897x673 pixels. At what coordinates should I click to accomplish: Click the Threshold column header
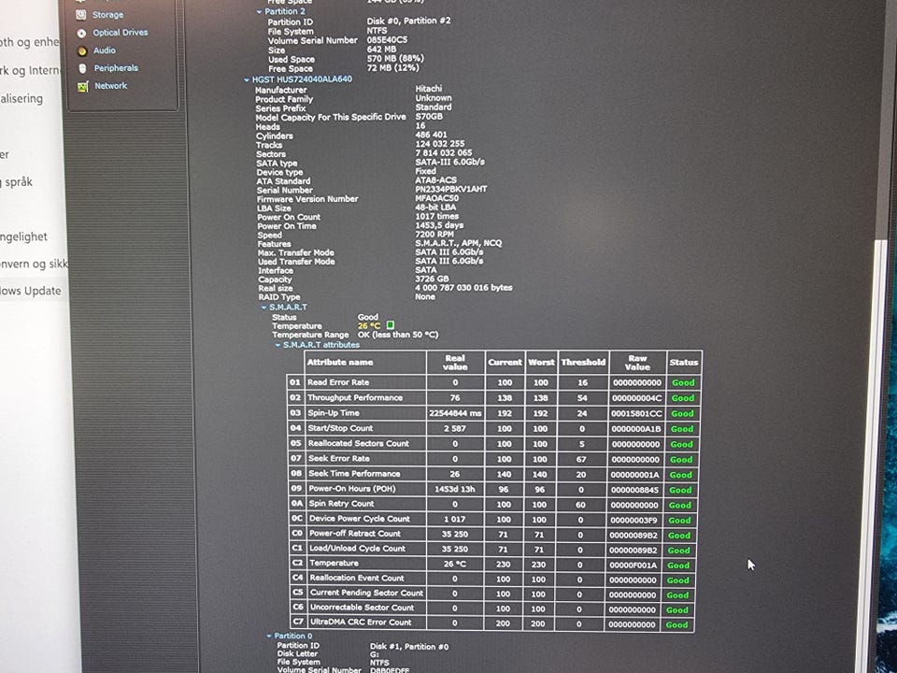point(583,363)
